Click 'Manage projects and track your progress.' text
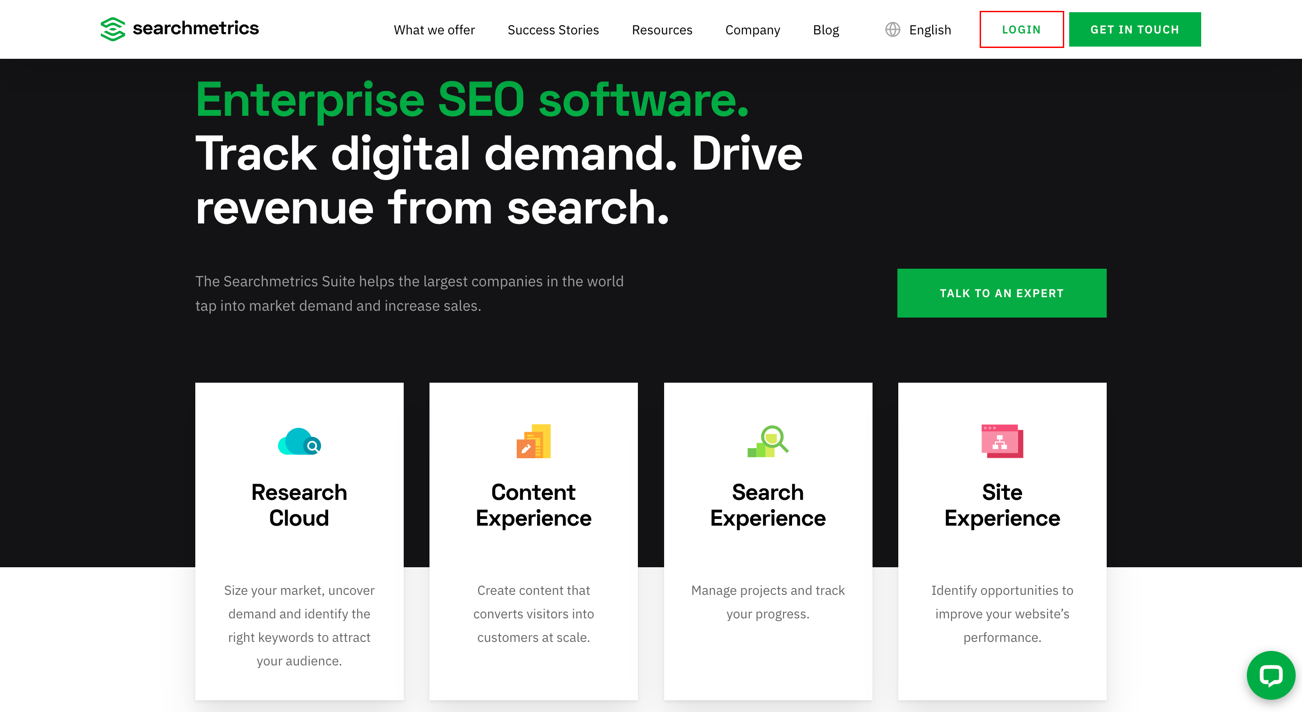Image resolution: width=1302 pixels, height=712 pixels. (x=768, y=602)
